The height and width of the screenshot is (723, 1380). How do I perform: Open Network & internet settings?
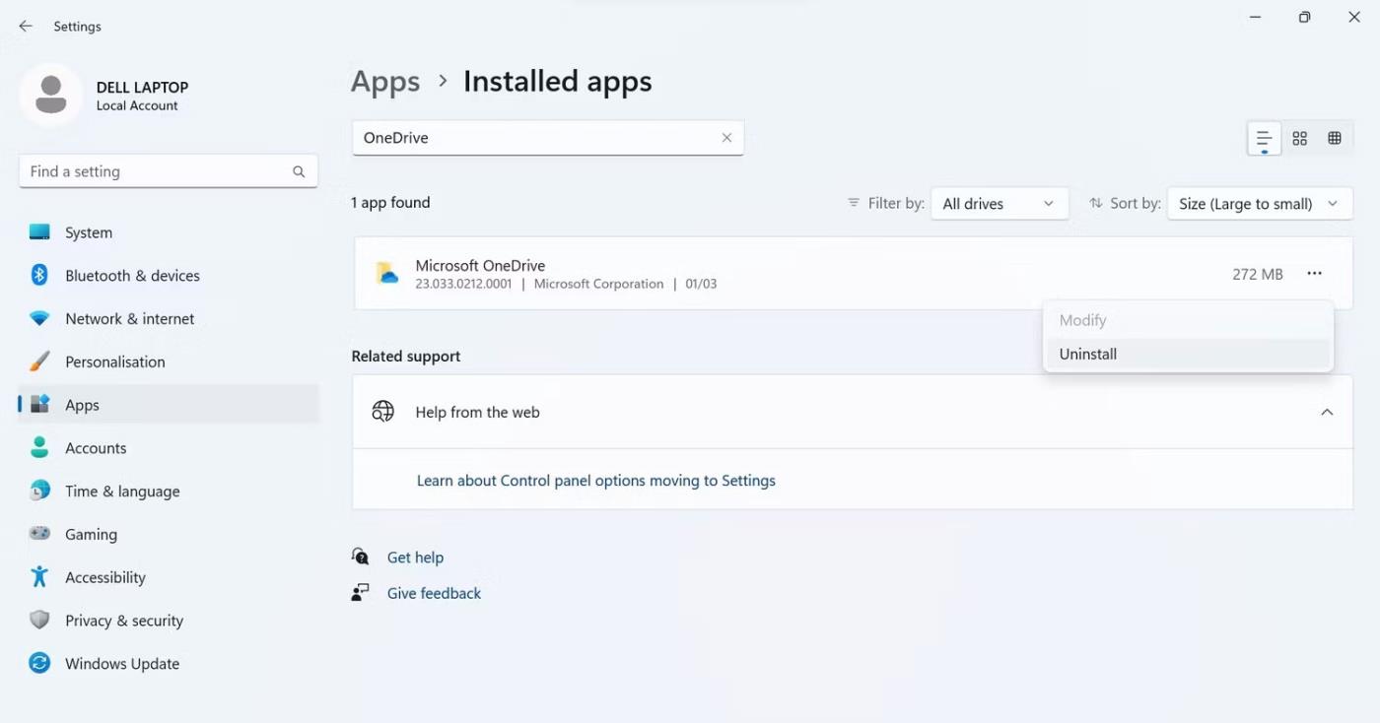169,319
